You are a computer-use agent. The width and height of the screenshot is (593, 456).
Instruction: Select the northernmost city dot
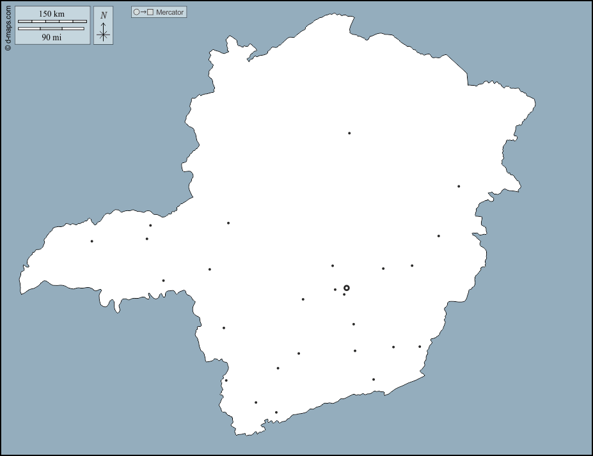click(349, 133)
